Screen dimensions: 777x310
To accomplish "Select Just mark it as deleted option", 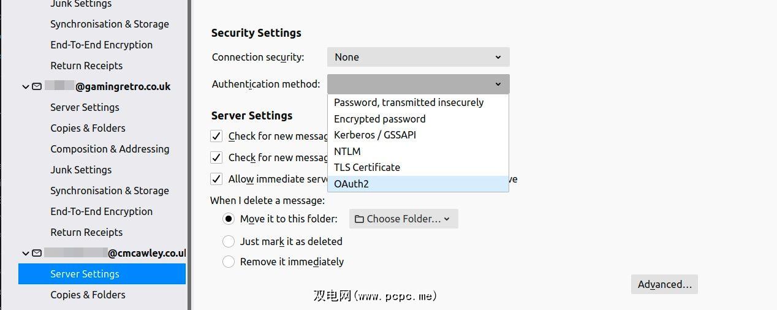I will (x=229, y=241).
